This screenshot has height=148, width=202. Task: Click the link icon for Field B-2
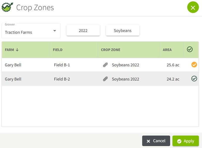coord(105,79)
